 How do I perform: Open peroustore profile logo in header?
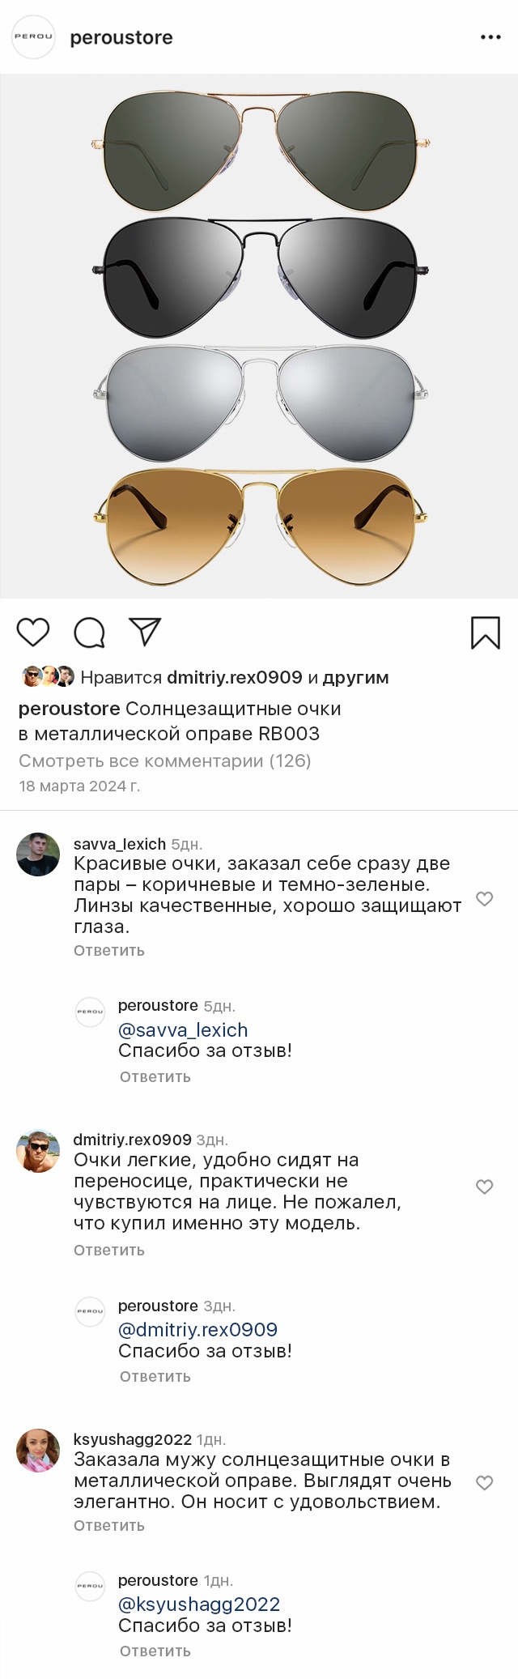(x=34, y=37)
